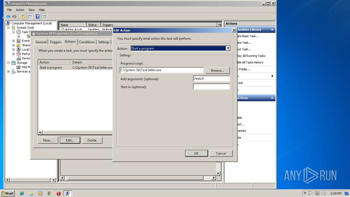Click the Forward arrow toolbar icon
This screenshot has height=197, width=350.
click(14, 16)
